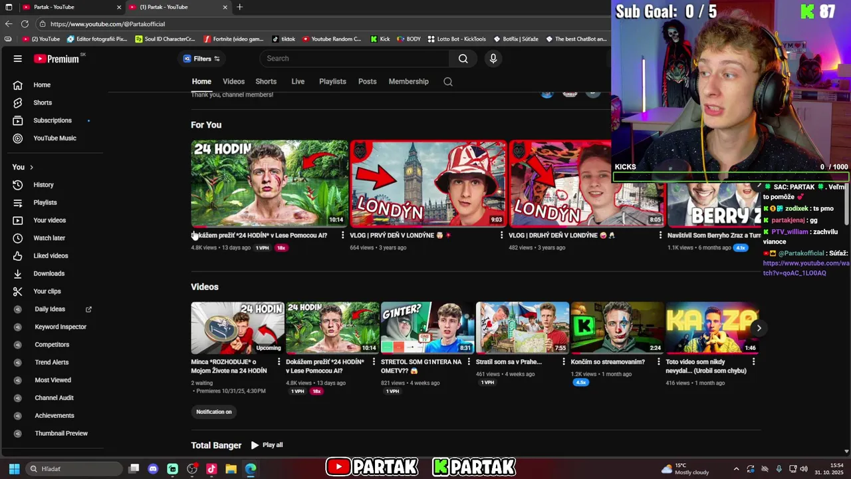
Task: Switch to the channel Shorts tab
Action: [266, 82]
